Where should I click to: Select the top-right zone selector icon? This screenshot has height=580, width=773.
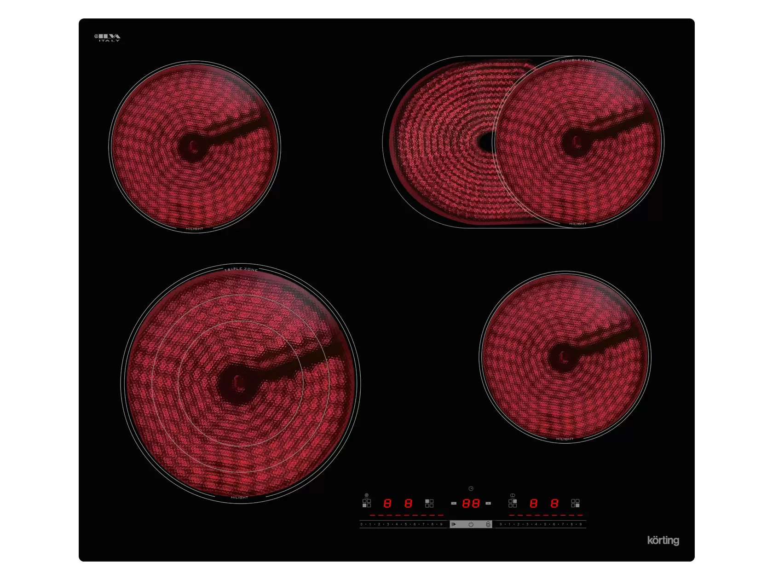pos(513,503)
